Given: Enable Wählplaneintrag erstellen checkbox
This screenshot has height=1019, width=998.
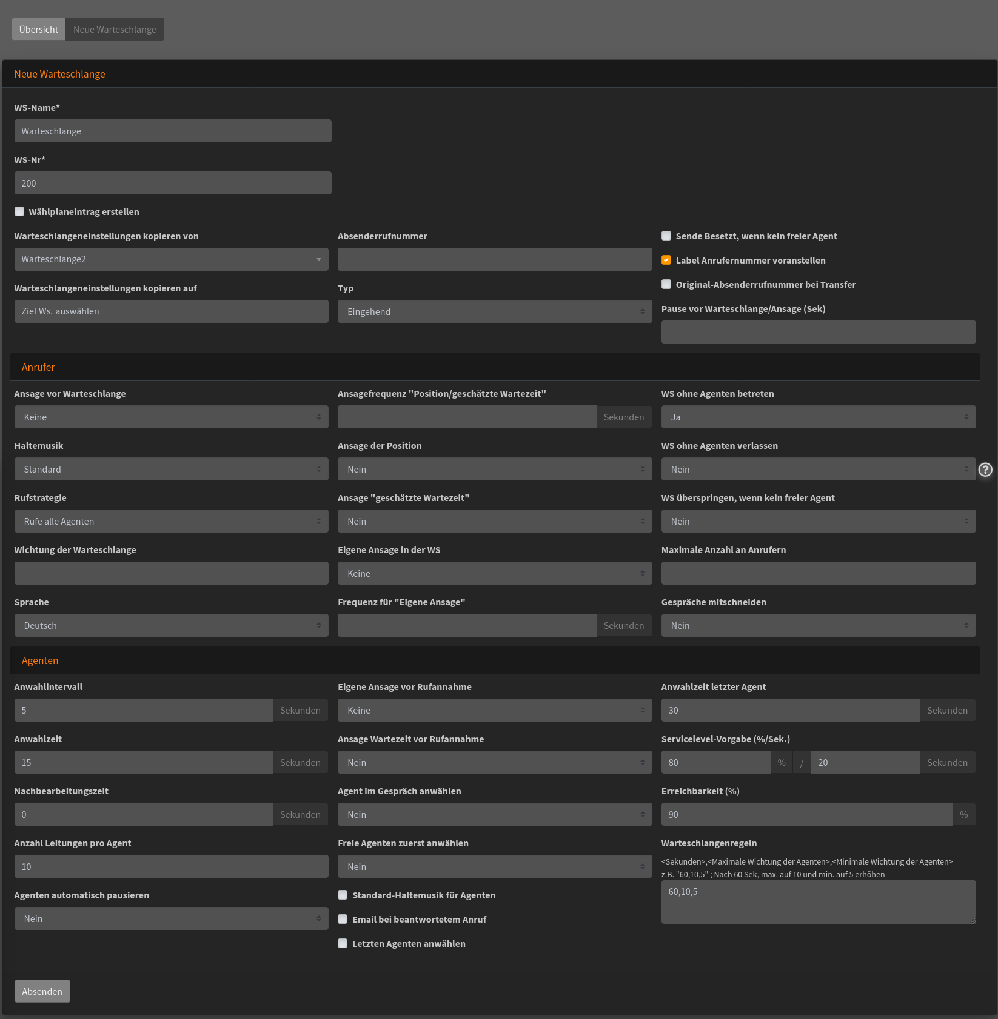Looking at the screenshot, I should coord(19,211).
